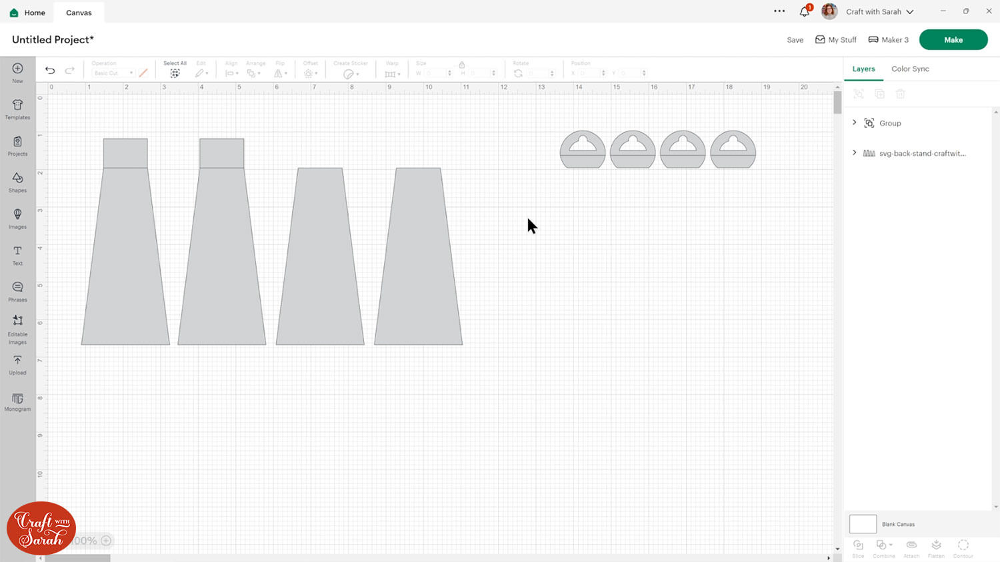Click the Select All icon
Viewport: 1000px width, 562px height.
[175, 73]
